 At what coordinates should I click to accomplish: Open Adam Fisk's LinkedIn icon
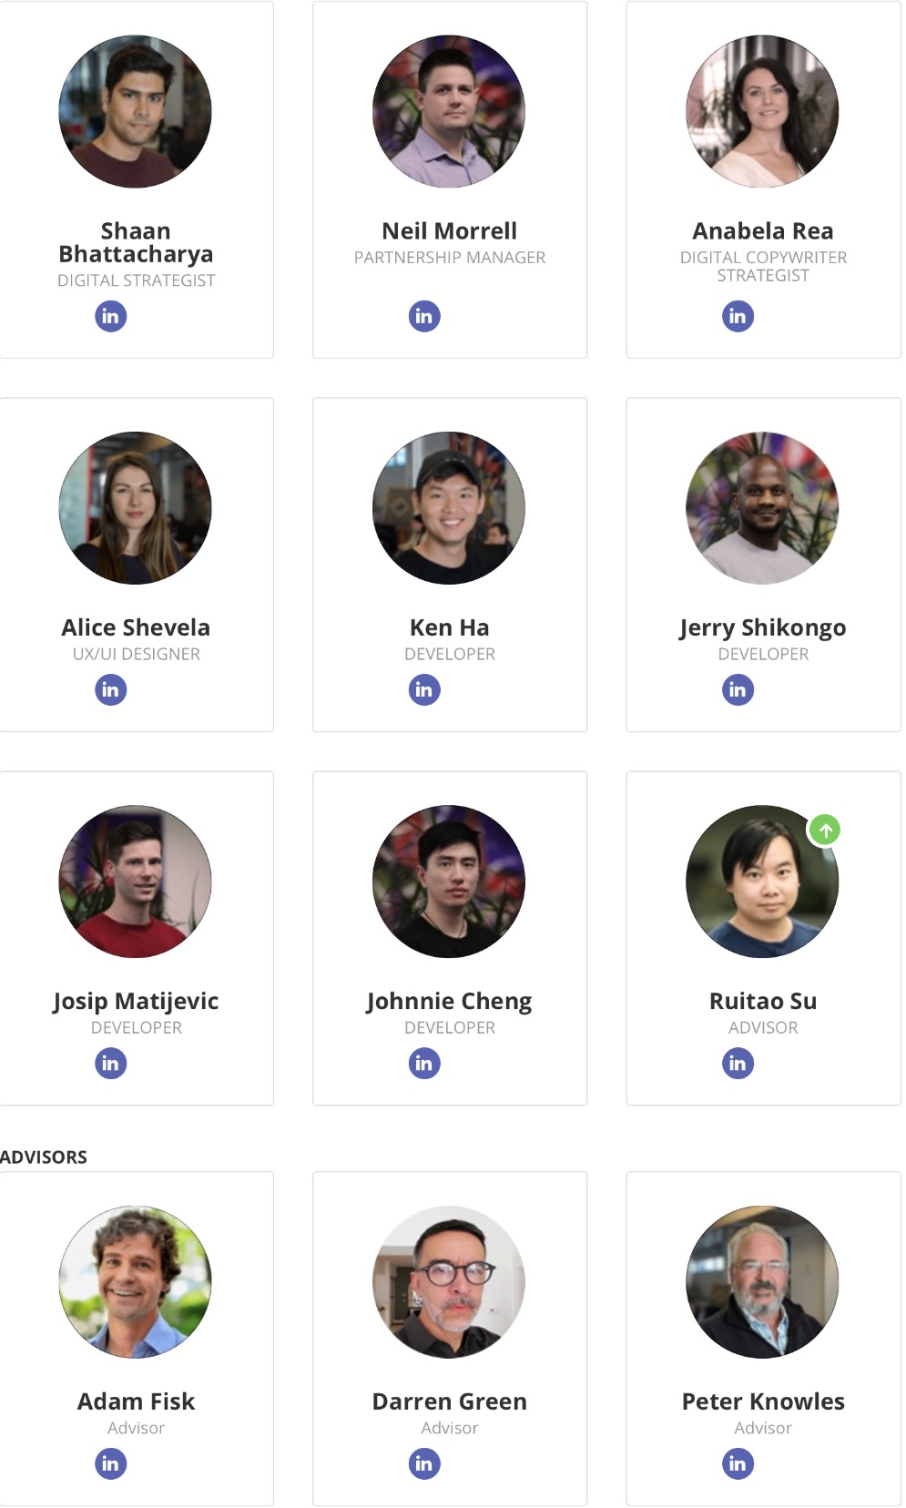tap(111, 1463)
